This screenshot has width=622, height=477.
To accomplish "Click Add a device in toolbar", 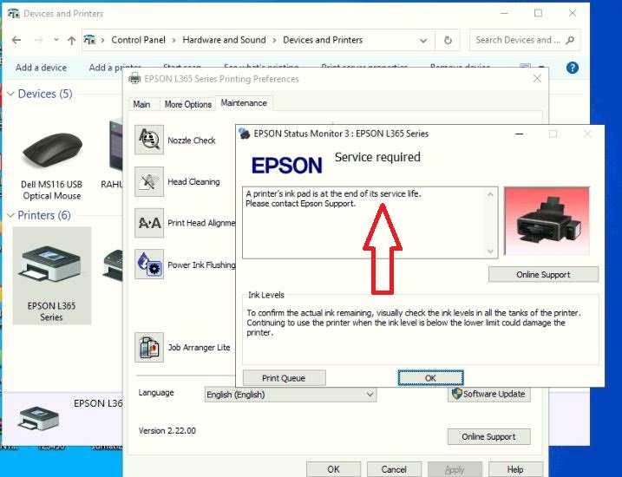I will pos(42,68).
